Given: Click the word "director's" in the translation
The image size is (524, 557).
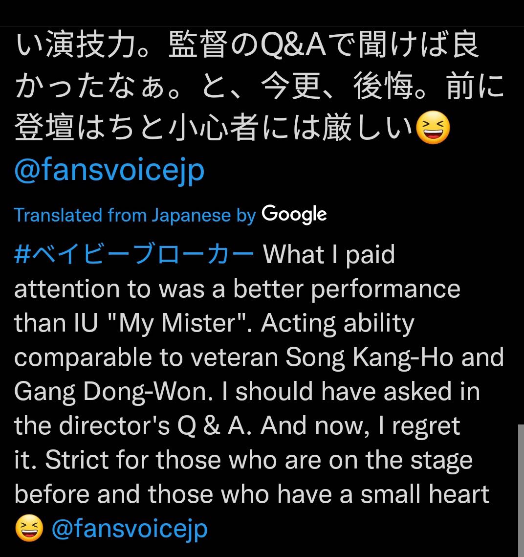Looking at the screenshot, I should coord(114,425).
